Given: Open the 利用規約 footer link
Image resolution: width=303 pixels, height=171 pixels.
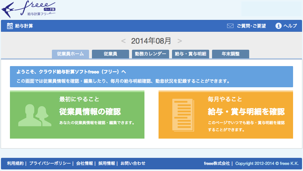Looking at the screenshot, I should tap(15, 163).
